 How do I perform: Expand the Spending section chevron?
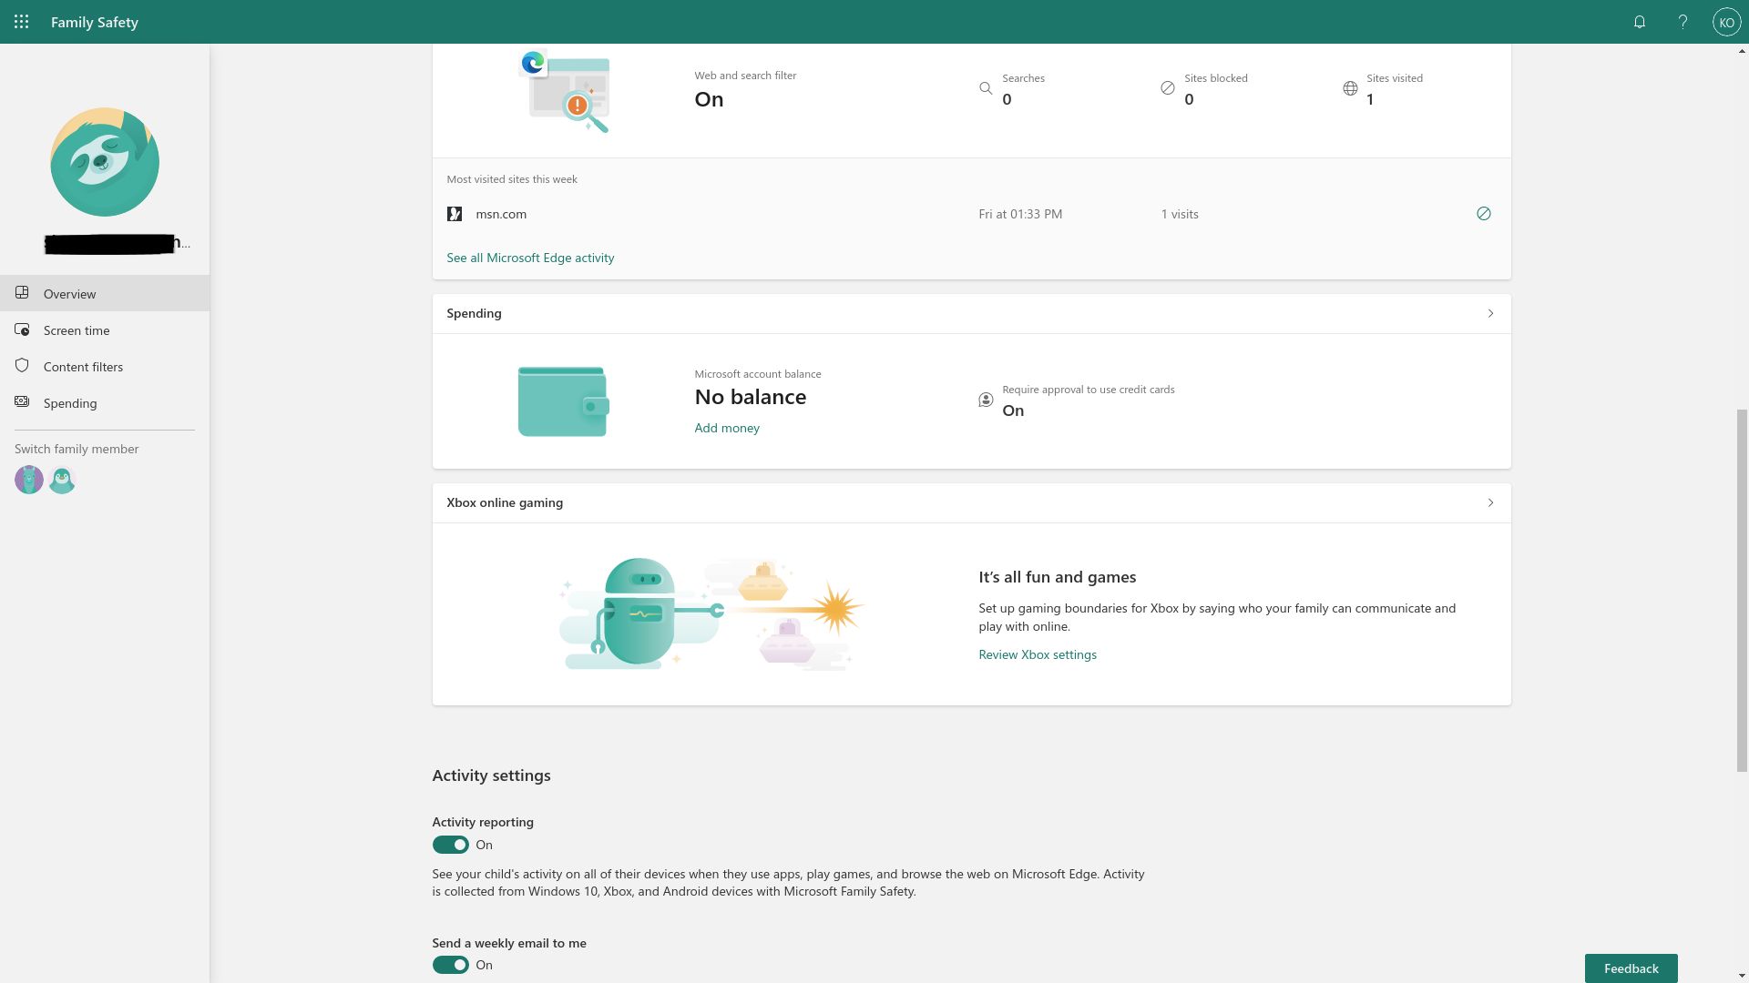point(1490,313)
